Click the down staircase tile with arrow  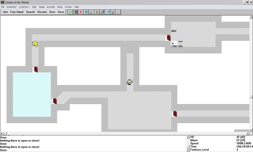[x=174, y=44]
